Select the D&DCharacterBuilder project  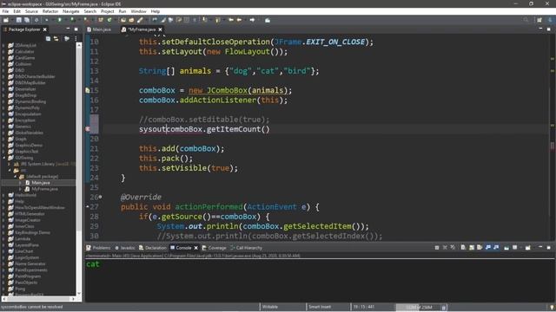(35, 76)
